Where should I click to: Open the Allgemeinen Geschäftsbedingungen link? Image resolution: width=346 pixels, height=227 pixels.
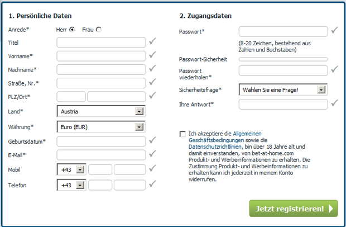pyautogui.click(x=225, y=137)
